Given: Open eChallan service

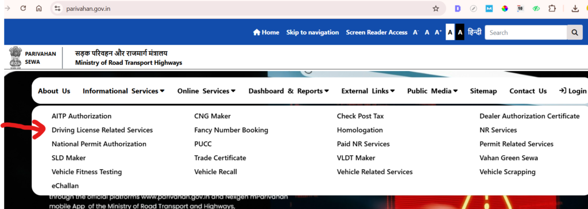Looking at the screenshot, I should (65, 185).
